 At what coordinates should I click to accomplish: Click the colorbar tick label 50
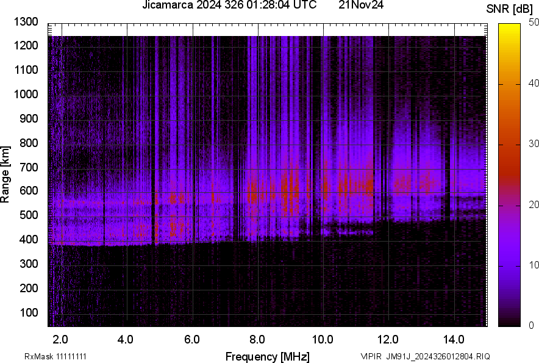[534, 23]
